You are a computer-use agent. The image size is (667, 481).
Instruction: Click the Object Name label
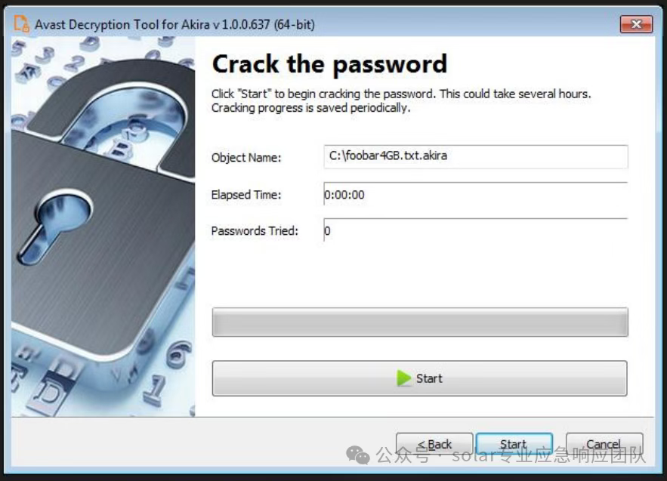coord(245,158)
